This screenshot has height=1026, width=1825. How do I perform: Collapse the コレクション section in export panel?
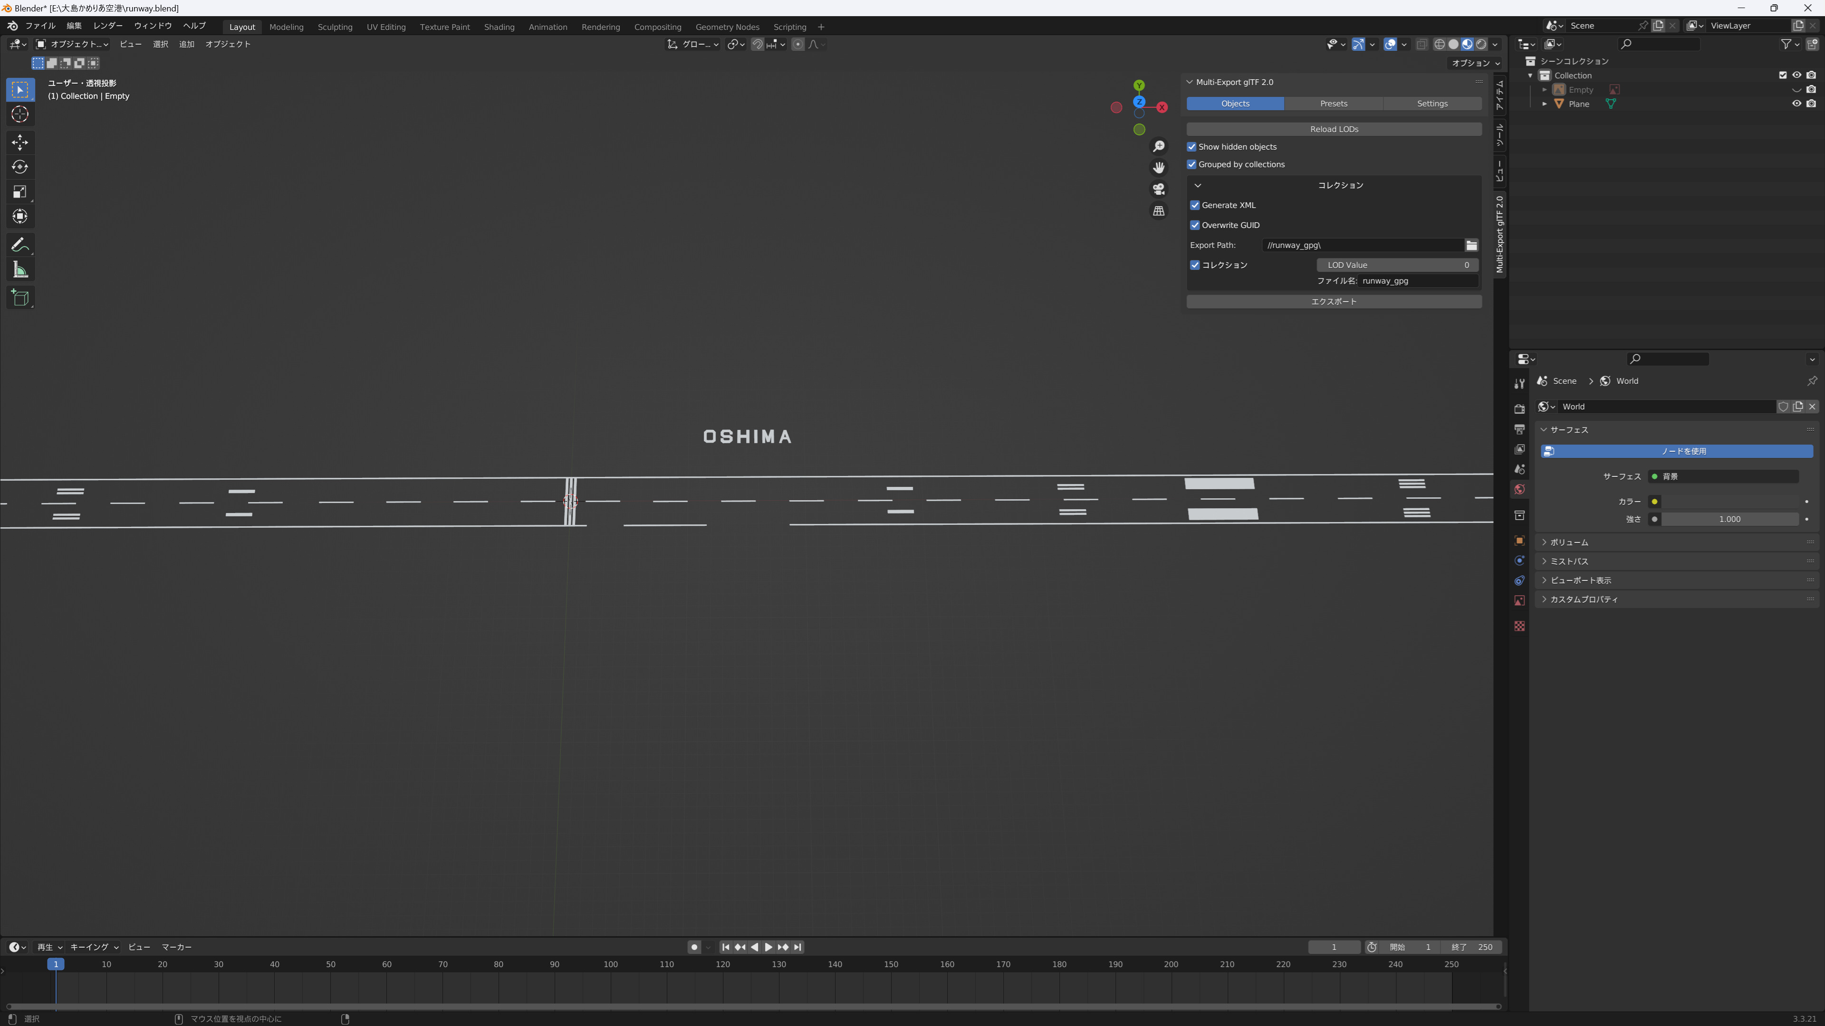[1198, 186]
